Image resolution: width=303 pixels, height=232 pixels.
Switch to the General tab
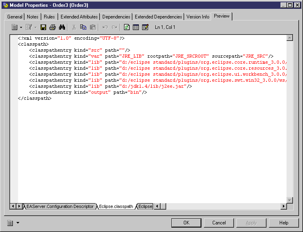click(15, 17)
